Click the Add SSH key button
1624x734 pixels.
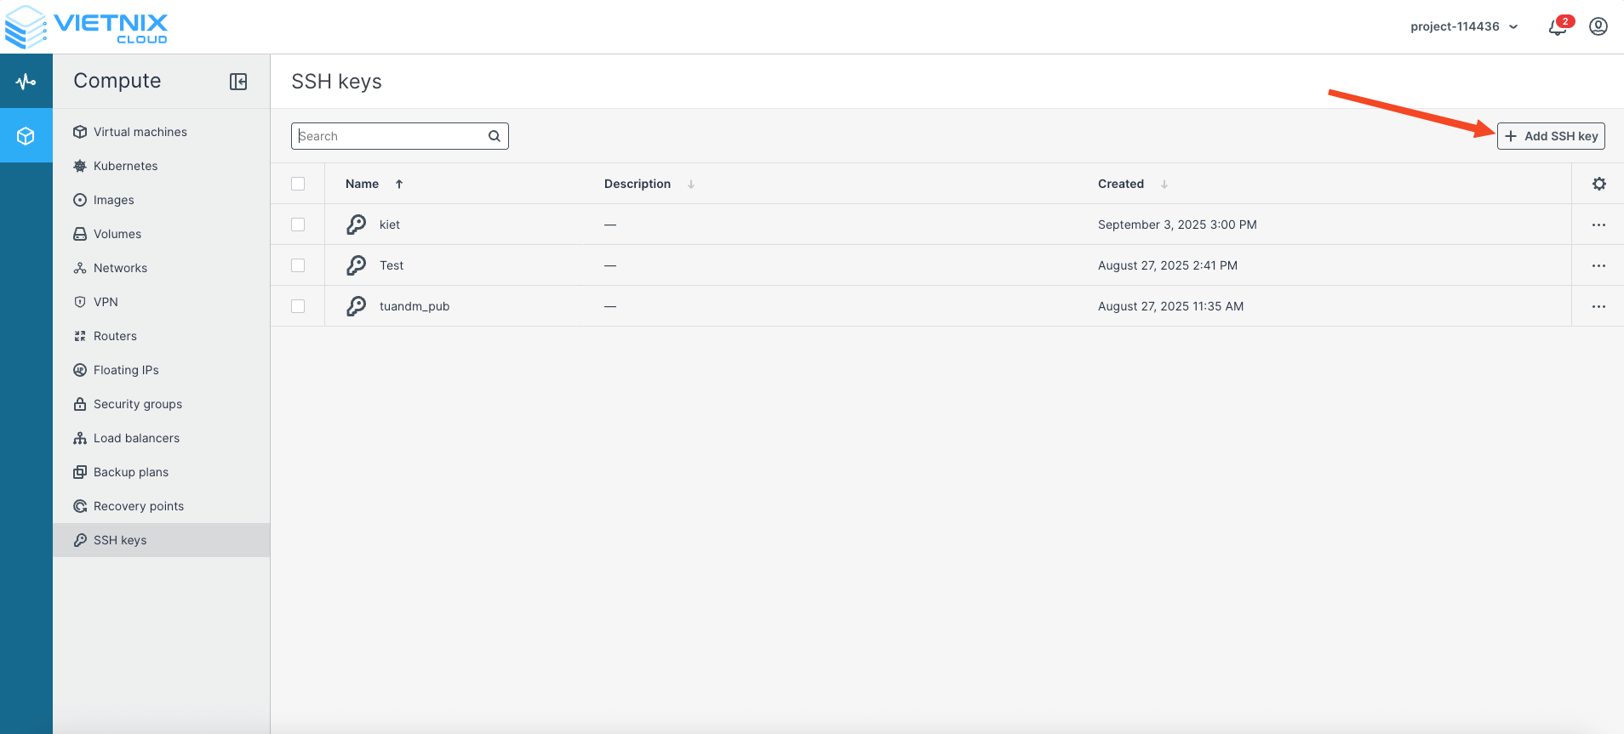tap(1551, 136)
